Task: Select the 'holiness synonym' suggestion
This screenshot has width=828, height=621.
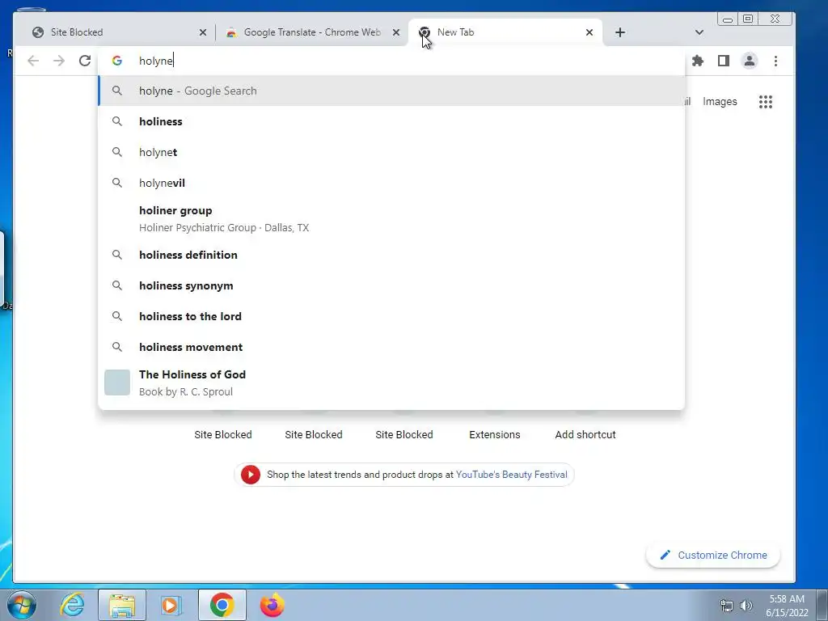Action: tap(391, 285)
